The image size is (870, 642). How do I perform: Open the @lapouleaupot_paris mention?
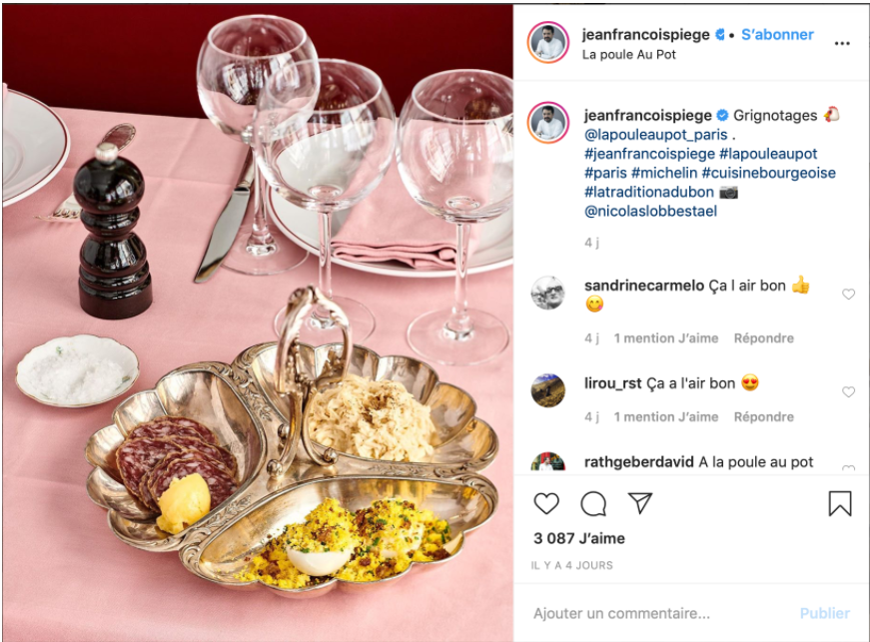click(x=656, y=135)
